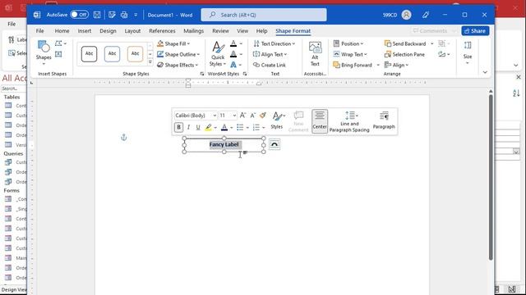
Task: Open Shape Effects dropdown
Action: click(x=178, y=65)
